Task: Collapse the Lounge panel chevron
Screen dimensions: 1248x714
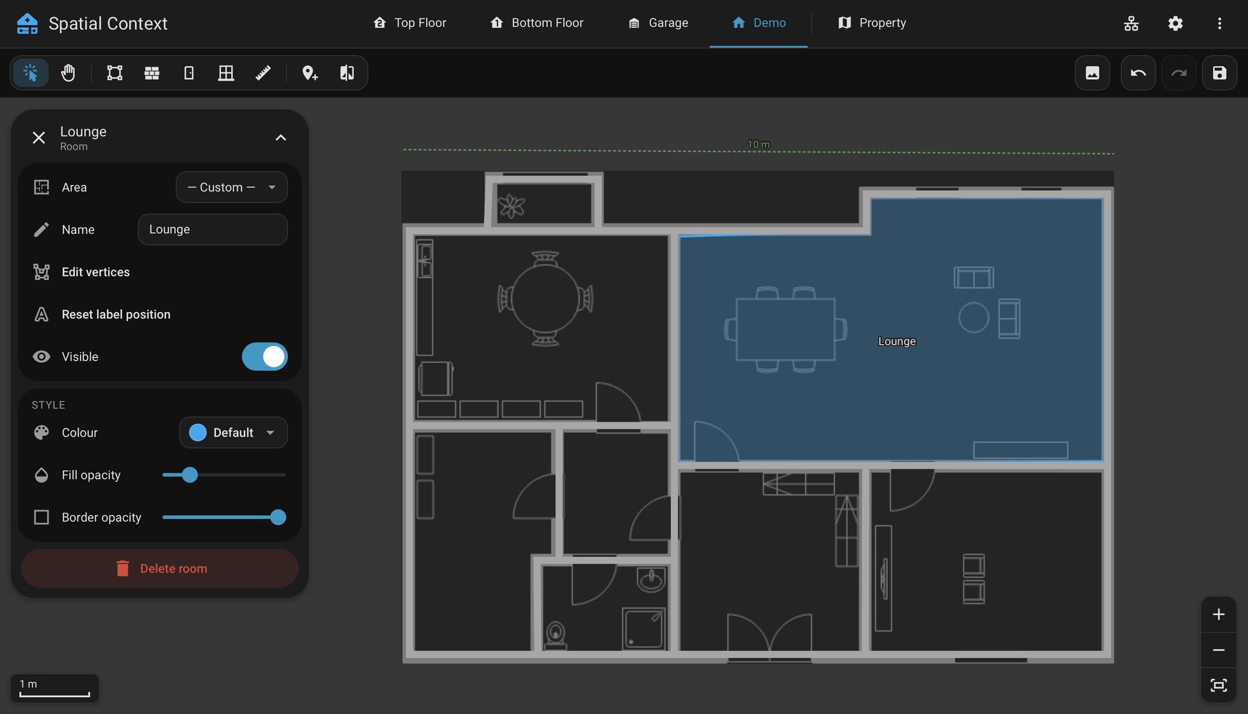Action: [x=281, y=138]
